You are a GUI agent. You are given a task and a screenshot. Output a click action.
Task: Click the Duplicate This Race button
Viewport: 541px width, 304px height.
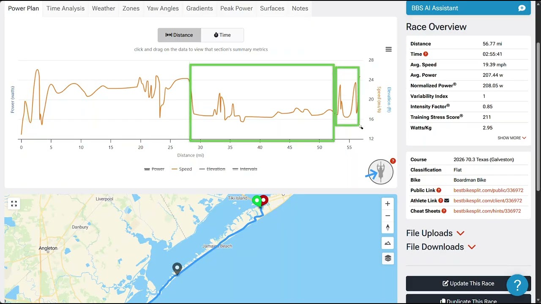[x=468, y=299]
